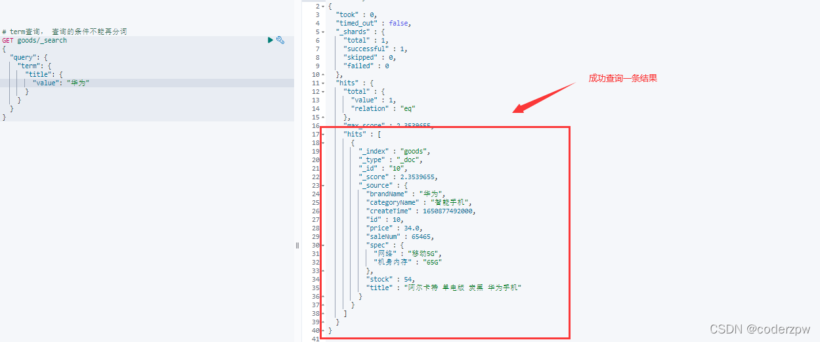
Task: Click the "categoryName" : "智能手机" line
Action: point(419,202)
